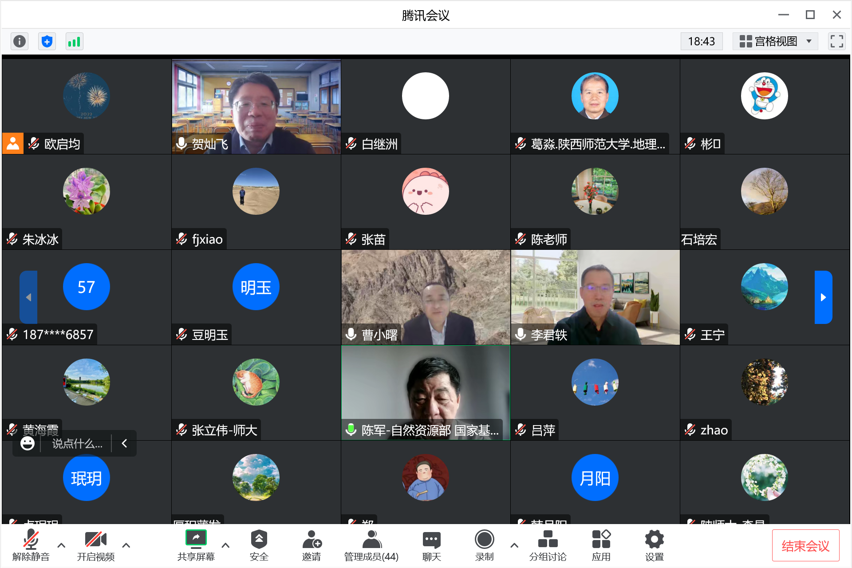The image size is (852, 568).
Task: Go to next page of participants
Action: point(823,297)
